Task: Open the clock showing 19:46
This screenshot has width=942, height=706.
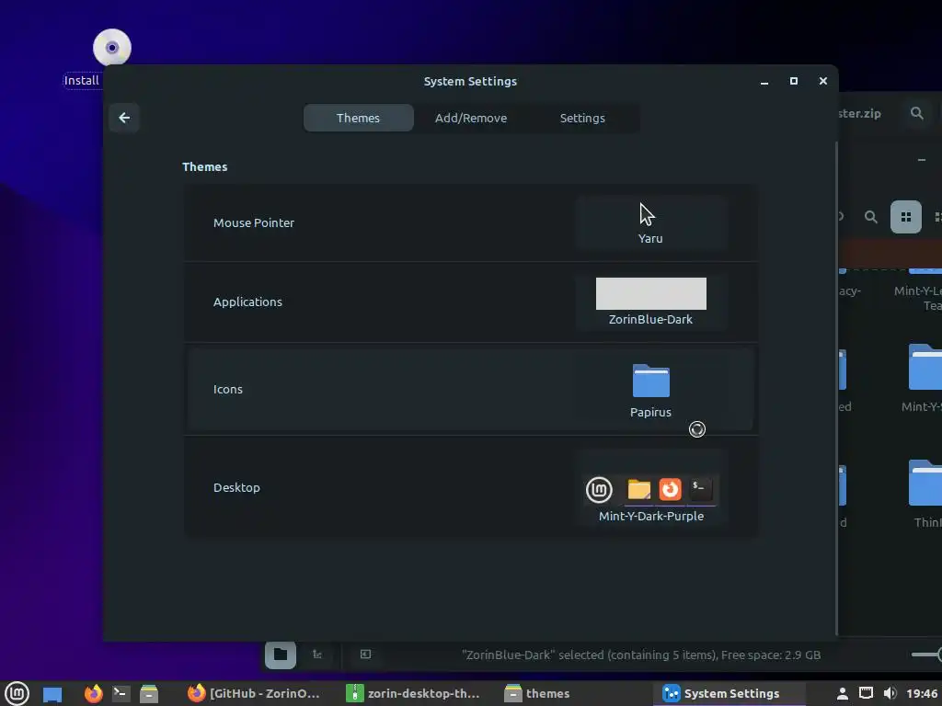Action: (922, 693)
